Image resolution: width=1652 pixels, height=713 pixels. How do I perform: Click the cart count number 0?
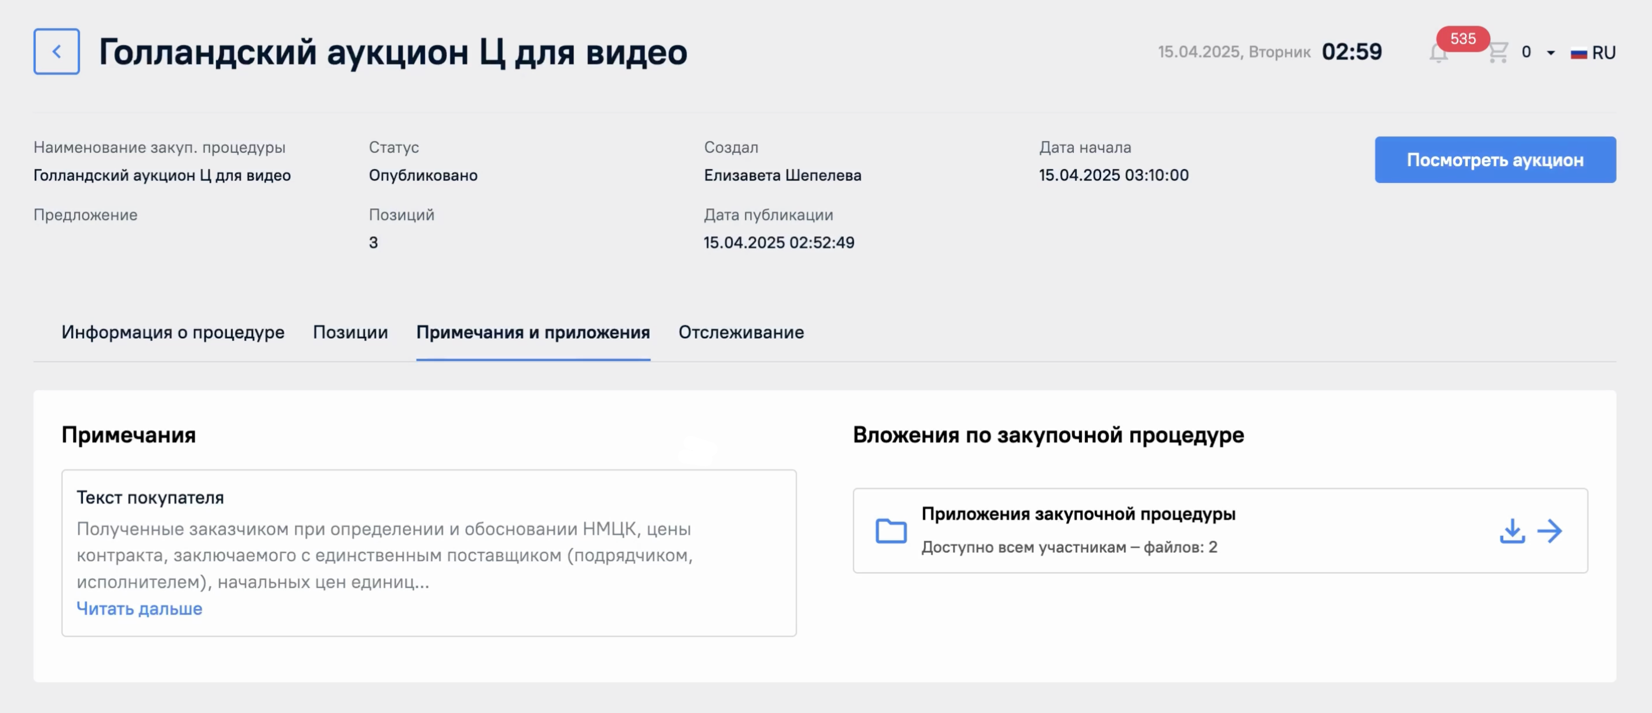pos(1526,52)
